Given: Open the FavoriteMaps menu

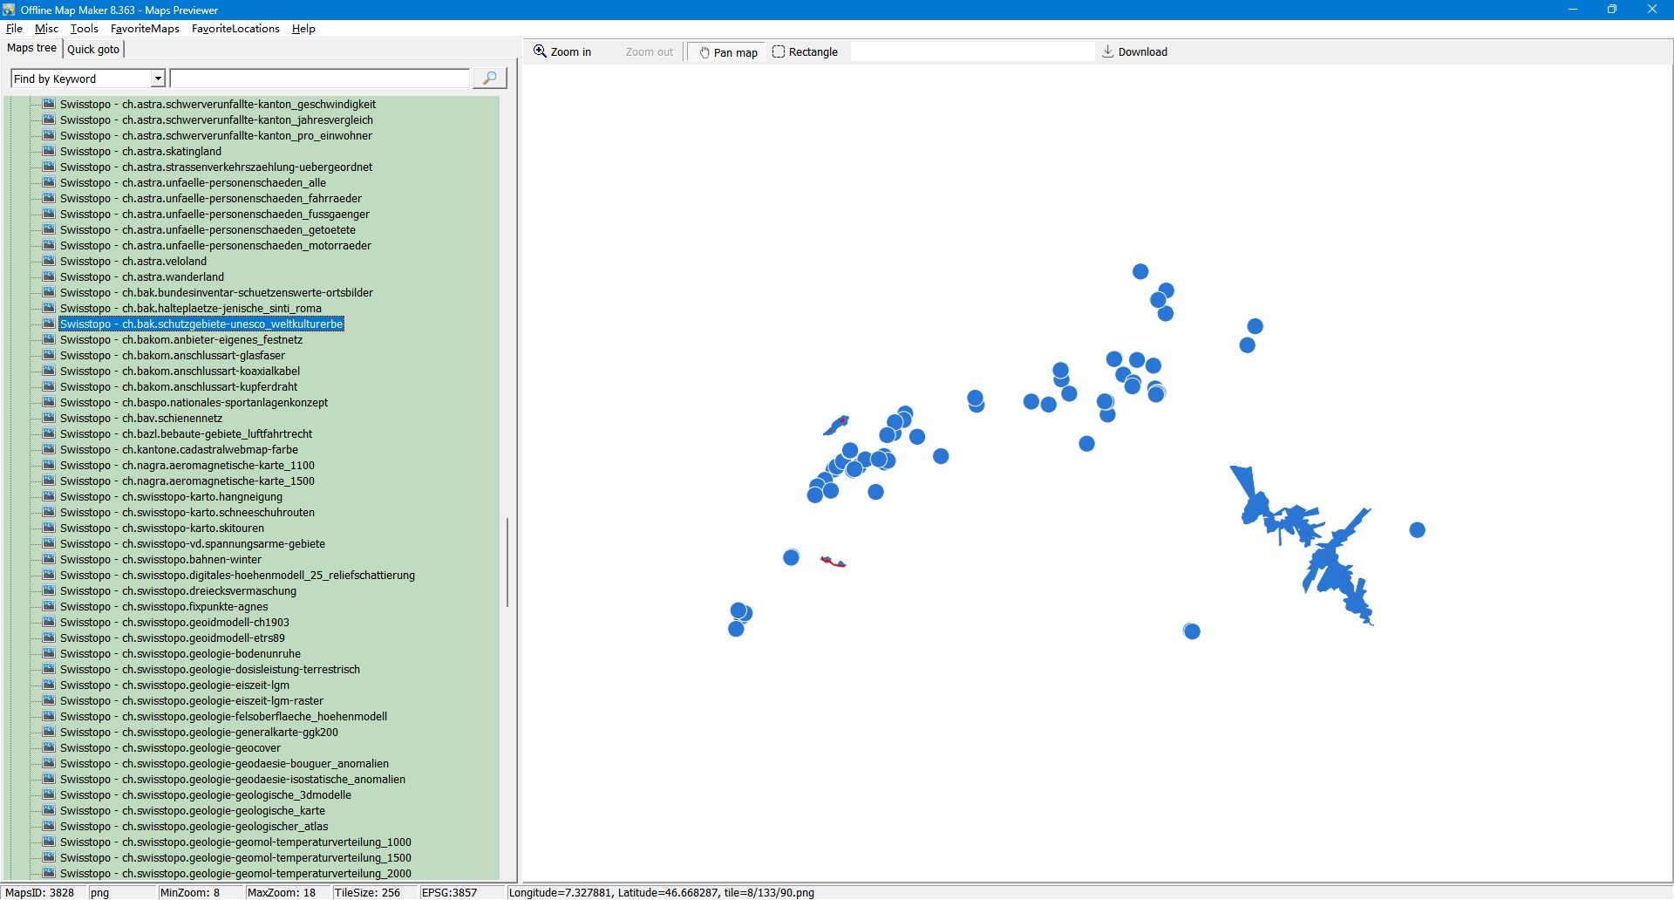Looking at the screenshot, I should [145, 29].
